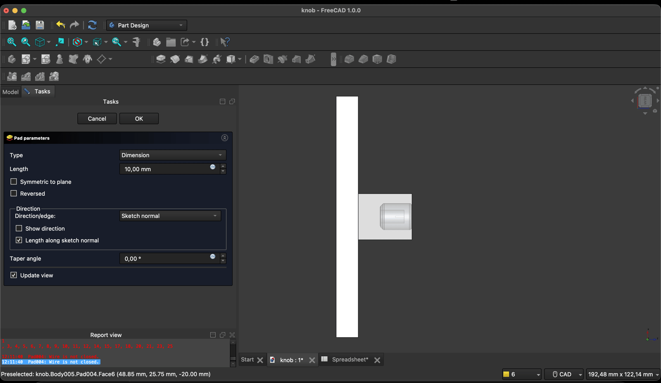Fit selection in the view
Viewport: 661px width, 383px height.
pos(26,42)
